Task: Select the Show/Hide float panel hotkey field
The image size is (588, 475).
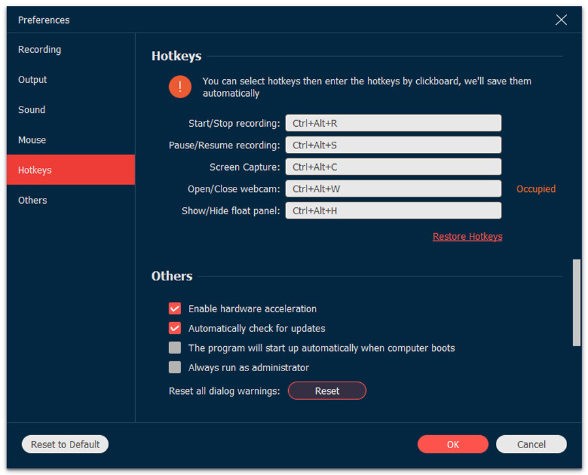Action: pos(393,210)
